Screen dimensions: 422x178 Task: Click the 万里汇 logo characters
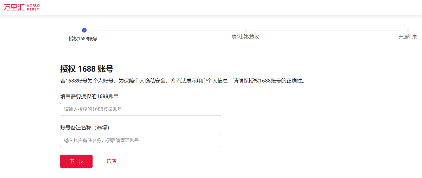pyautogui.click(x=14, y=7)
